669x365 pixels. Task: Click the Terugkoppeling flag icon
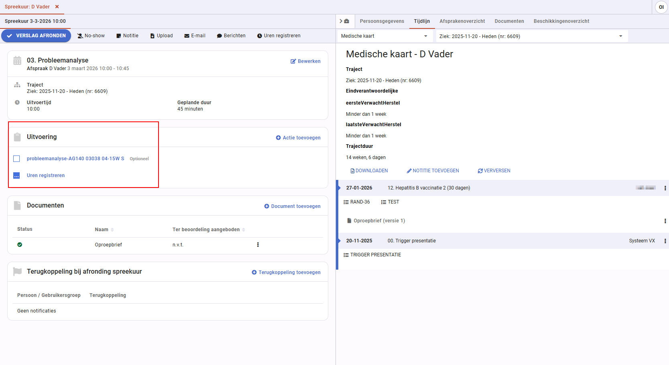click(x=17, y=272)
